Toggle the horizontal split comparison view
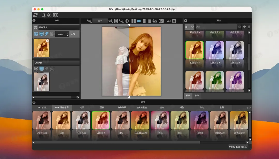Image resolution: width=279 pixels, height=159 pixels. pos(144,21)
